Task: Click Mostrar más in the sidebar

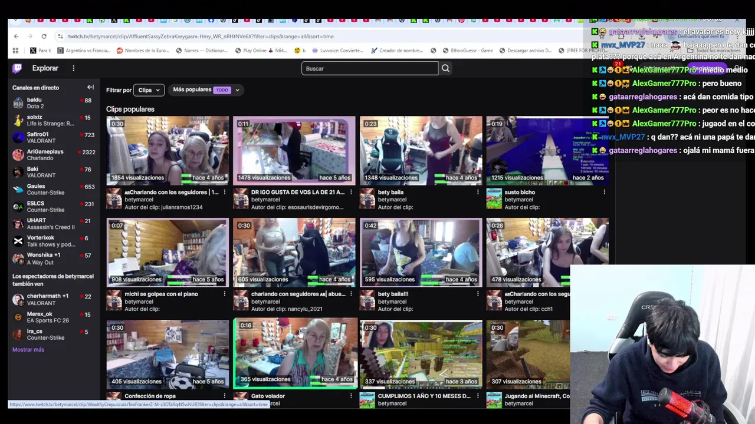Action: 28,350
